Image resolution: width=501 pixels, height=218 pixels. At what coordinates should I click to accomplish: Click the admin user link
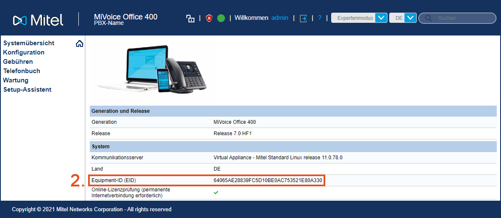280,18
